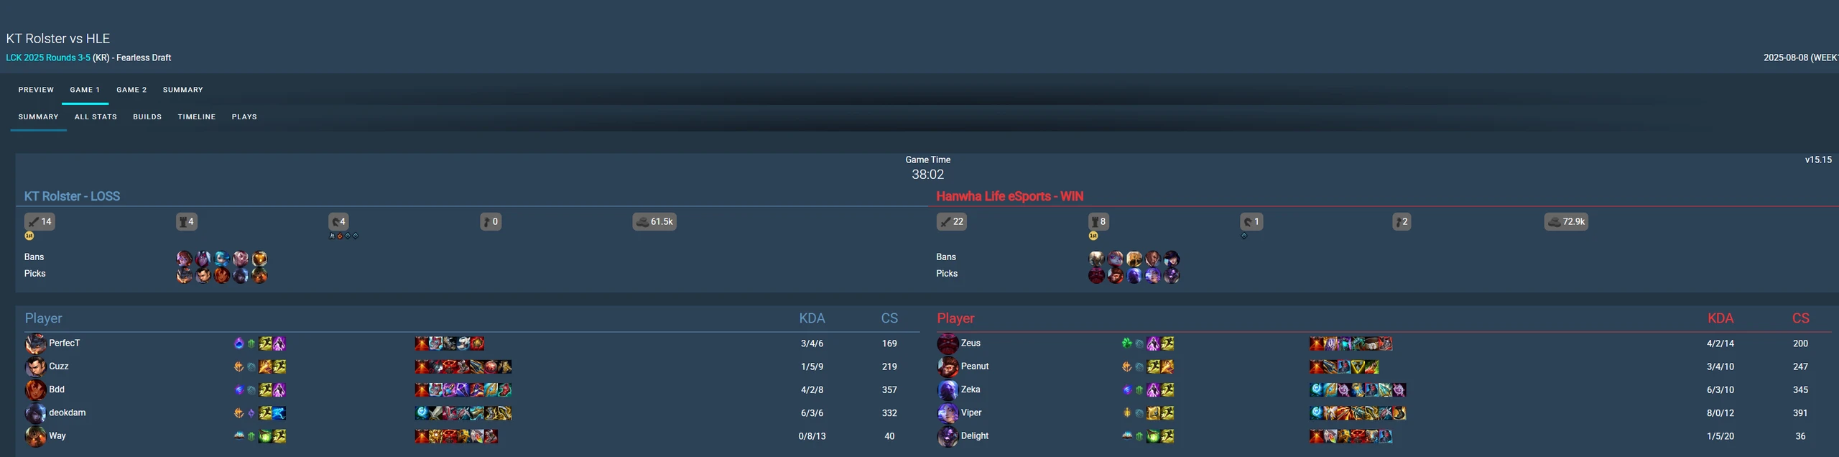Open the LCK 2025 Rounds 3-5 link
Image resolution: width=1839 pixels, height=457 pixels.
[x=48, y=57]
